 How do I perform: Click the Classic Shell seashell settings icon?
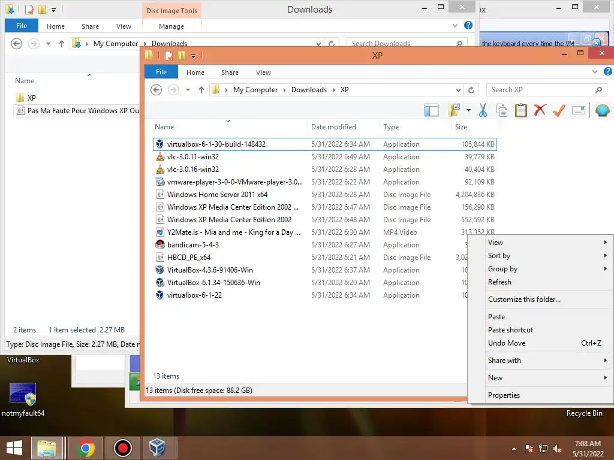pos(602,110)
